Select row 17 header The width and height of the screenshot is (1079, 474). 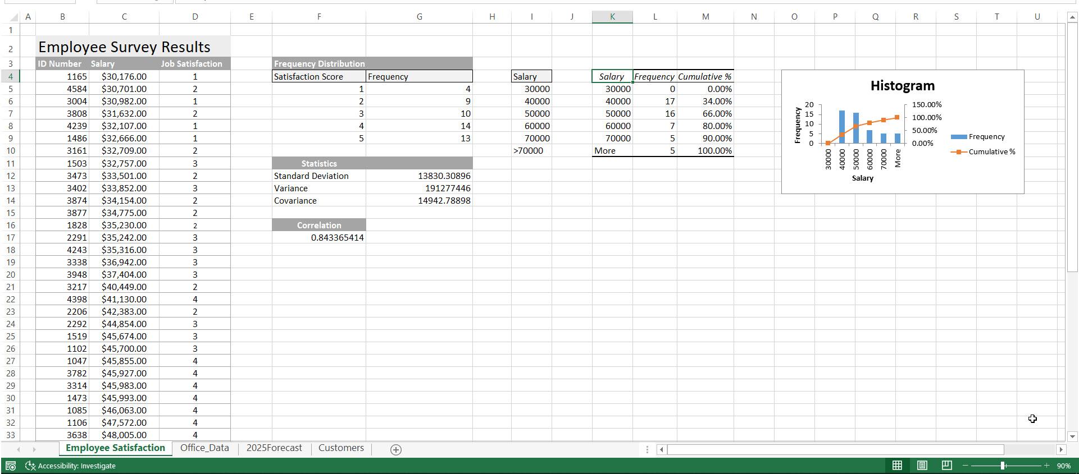[11, 237]
